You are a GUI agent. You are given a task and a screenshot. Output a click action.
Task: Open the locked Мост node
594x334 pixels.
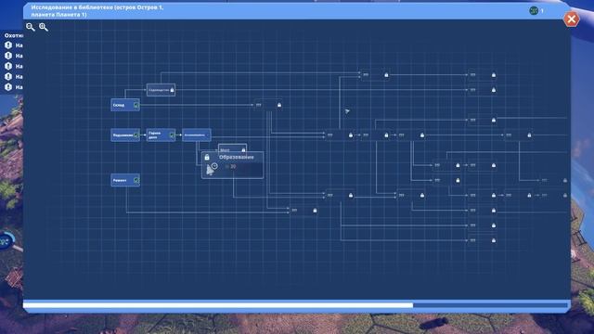232,148
